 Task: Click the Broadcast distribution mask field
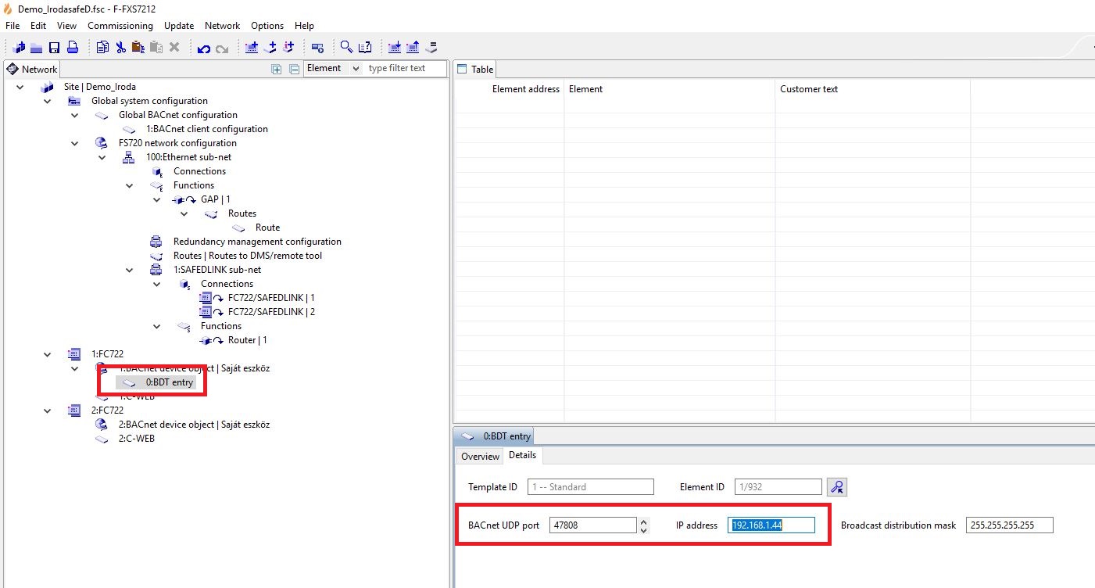[x=1009, y=525]
